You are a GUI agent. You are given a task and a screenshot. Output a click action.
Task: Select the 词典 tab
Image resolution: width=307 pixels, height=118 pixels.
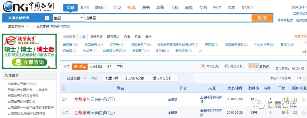tap(188, 8)
